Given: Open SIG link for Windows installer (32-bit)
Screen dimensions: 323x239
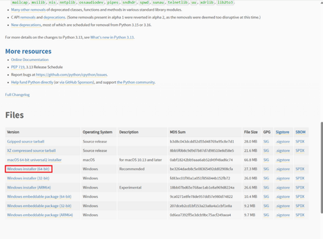Looking at the screenshot, I should (266, 178).
